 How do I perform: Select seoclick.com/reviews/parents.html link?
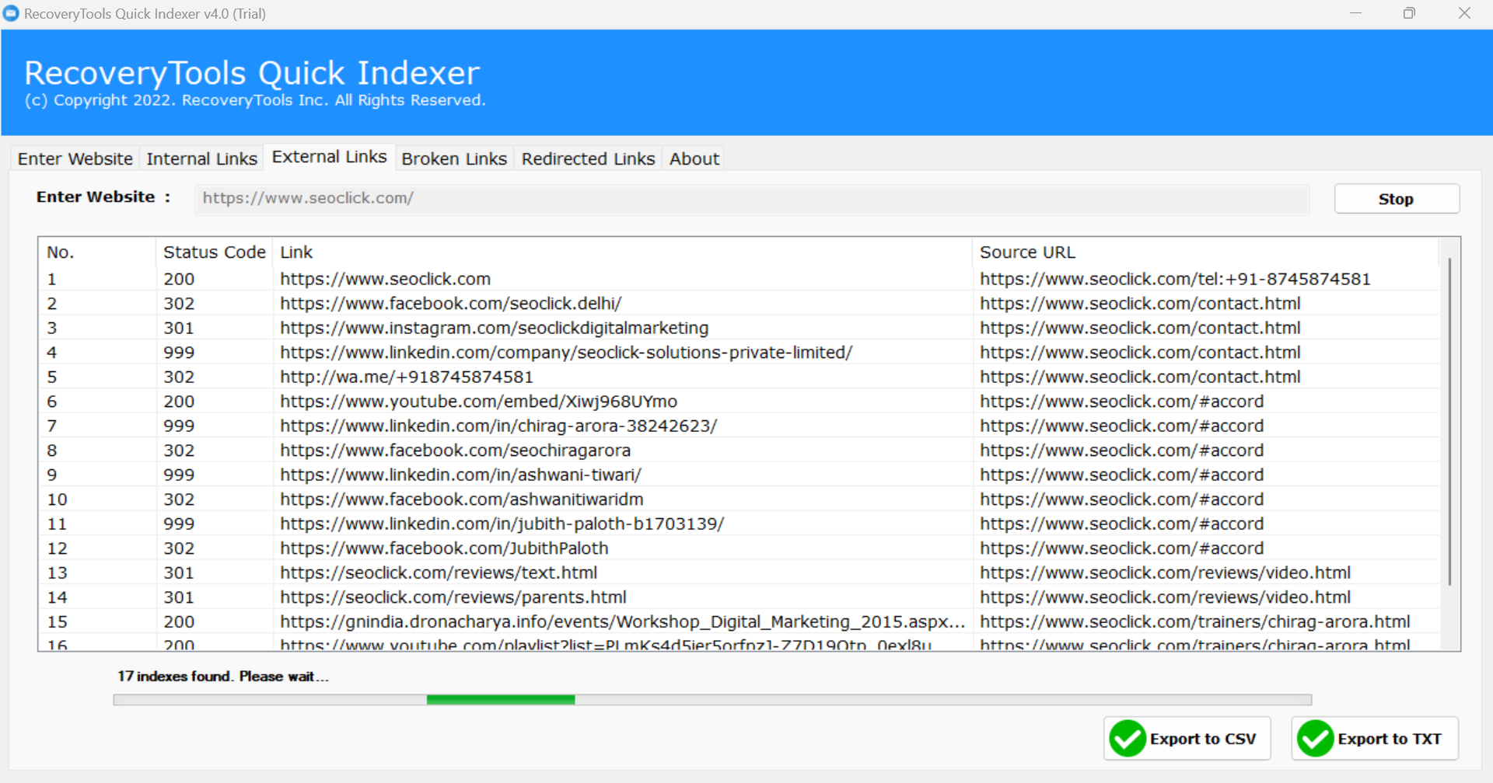[453, 597]
